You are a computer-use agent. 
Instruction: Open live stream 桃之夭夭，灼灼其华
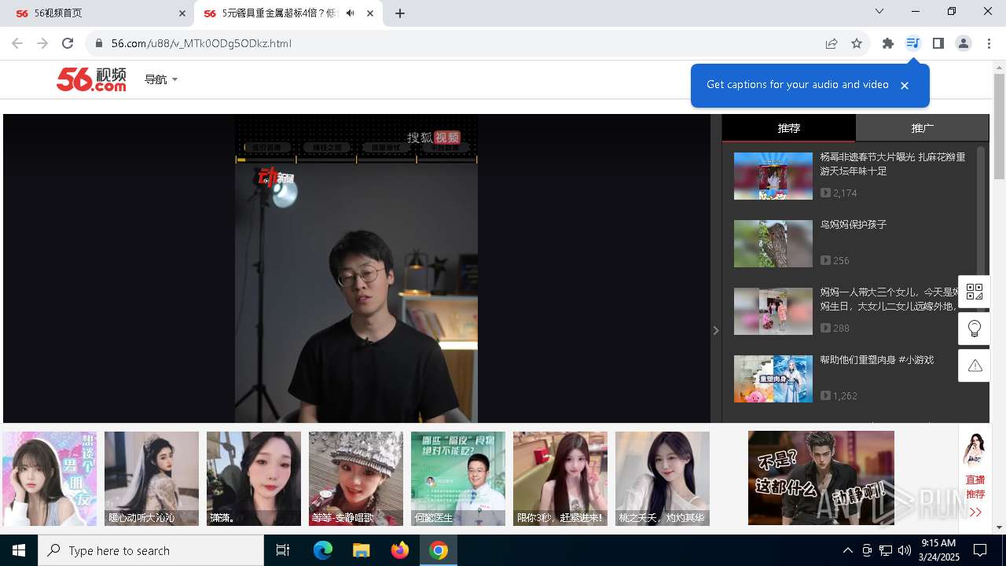(663, 479)
